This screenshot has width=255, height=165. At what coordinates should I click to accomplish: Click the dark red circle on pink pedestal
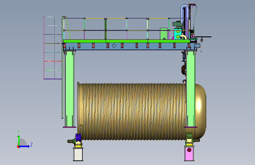(x=189, y=150)
